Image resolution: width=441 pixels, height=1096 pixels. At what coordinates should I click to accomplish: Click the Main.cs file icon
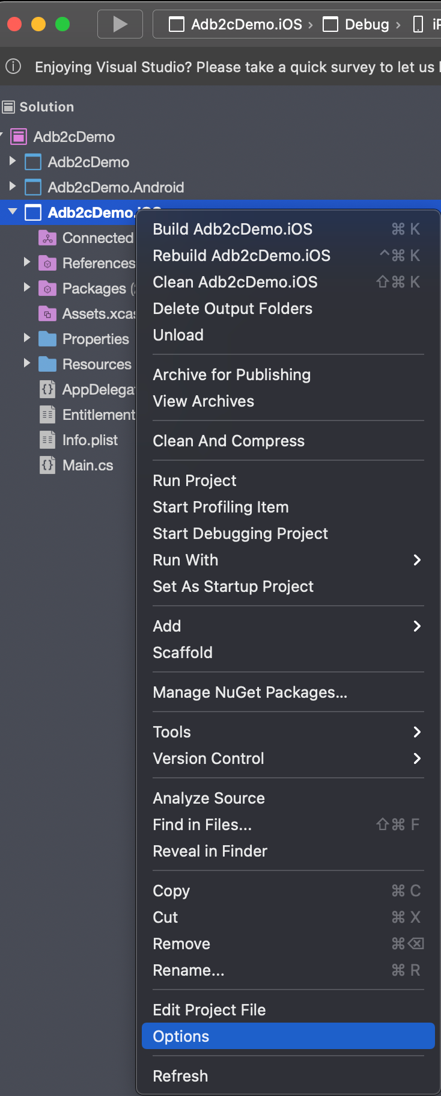pyautogui.click(x=47, y=466)
